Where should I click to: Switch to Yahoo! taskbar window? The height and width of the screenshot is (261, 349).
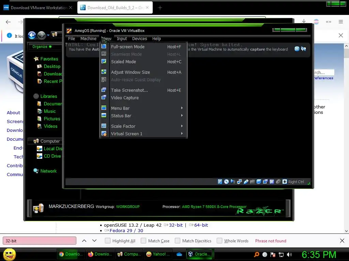click(x=158, y=254)
